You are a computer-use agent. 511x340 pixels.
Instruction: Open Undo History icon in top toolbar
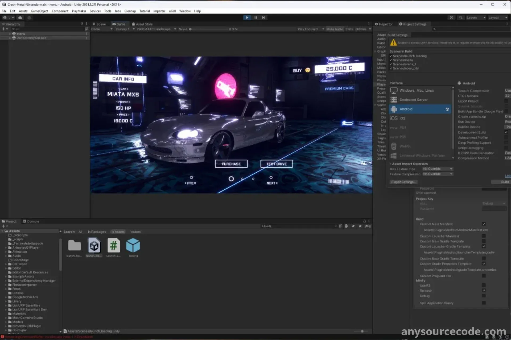point(451,18)
